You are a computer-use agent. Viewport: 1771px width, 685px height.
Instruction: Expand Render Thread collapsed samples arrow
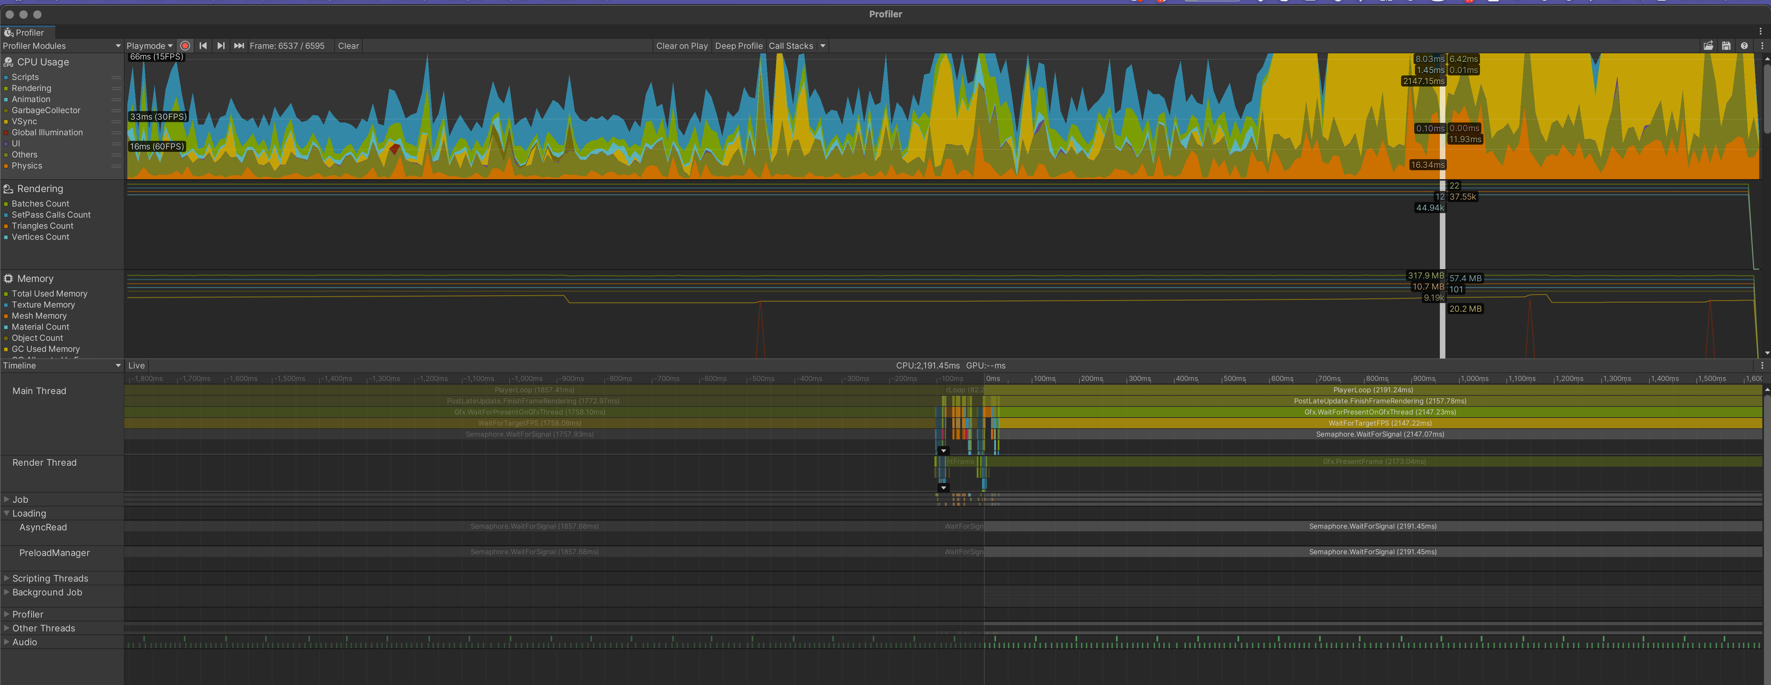(x=943, y=488)
